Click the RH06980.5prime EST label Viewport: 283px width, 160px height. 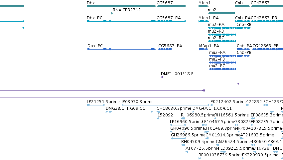click(198, 115)
